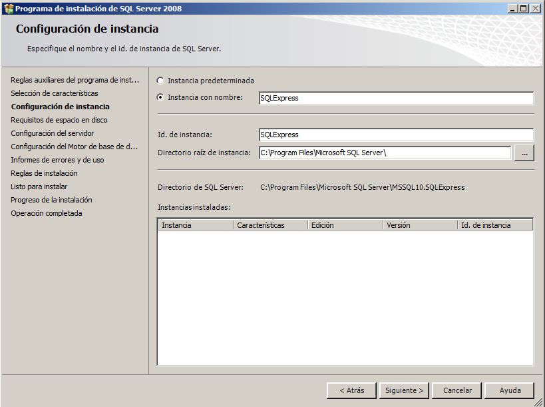This screenshot has width=545, height=407.
Task: Click the Id. de instancia input field
Action: [396, 135]
